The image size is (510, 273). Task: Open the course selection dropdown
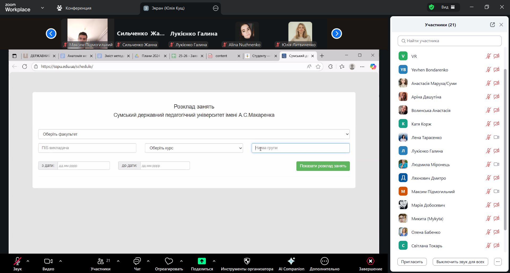194,148
